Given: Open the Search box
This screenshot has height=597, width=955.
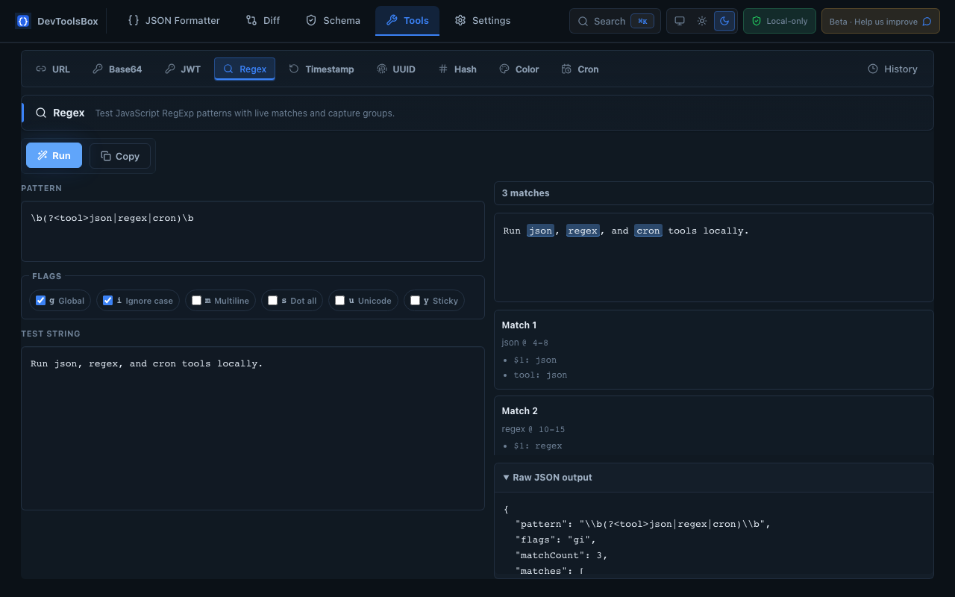Looking at the screenshot, I should (615, 21).
